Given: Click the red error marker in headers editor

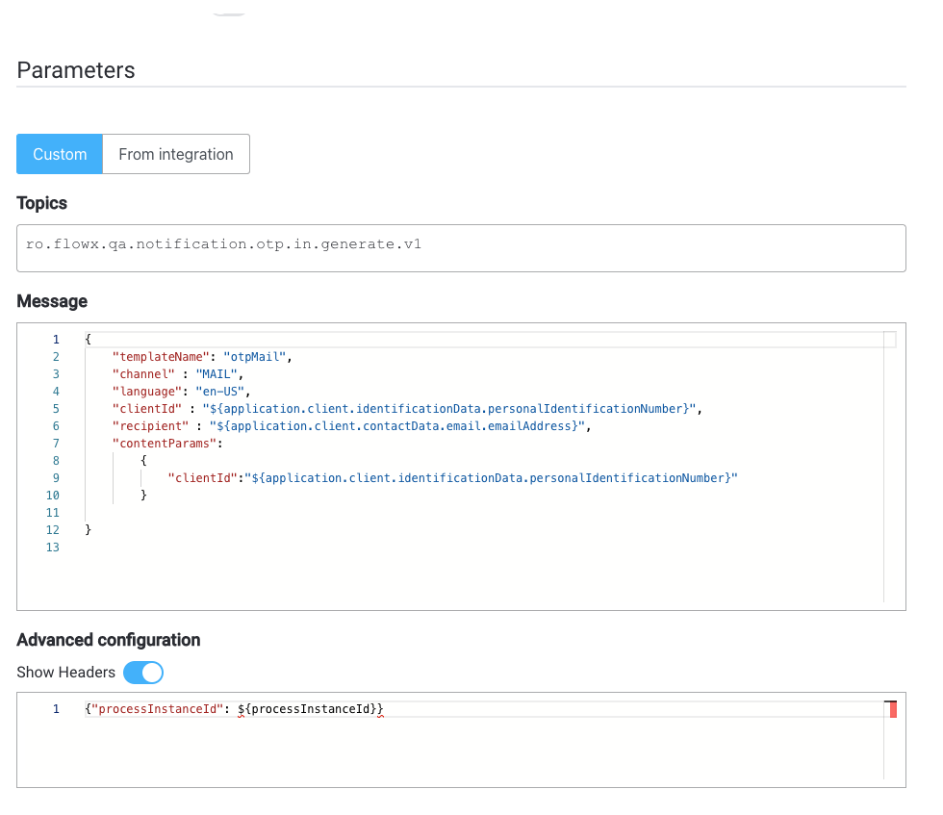Looking at the screenshot, I should (x=893, y=710).
